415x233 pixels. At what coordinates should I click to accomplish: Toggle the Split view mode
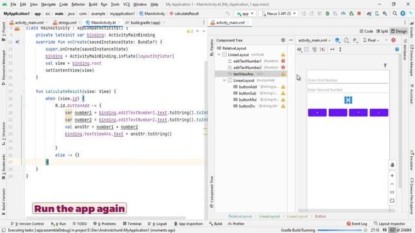tap(382, 31)
